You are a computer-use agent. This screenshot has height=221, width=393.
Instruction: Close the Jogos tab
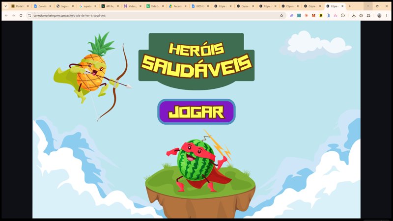pyautogui.click(x=73, y=6)
